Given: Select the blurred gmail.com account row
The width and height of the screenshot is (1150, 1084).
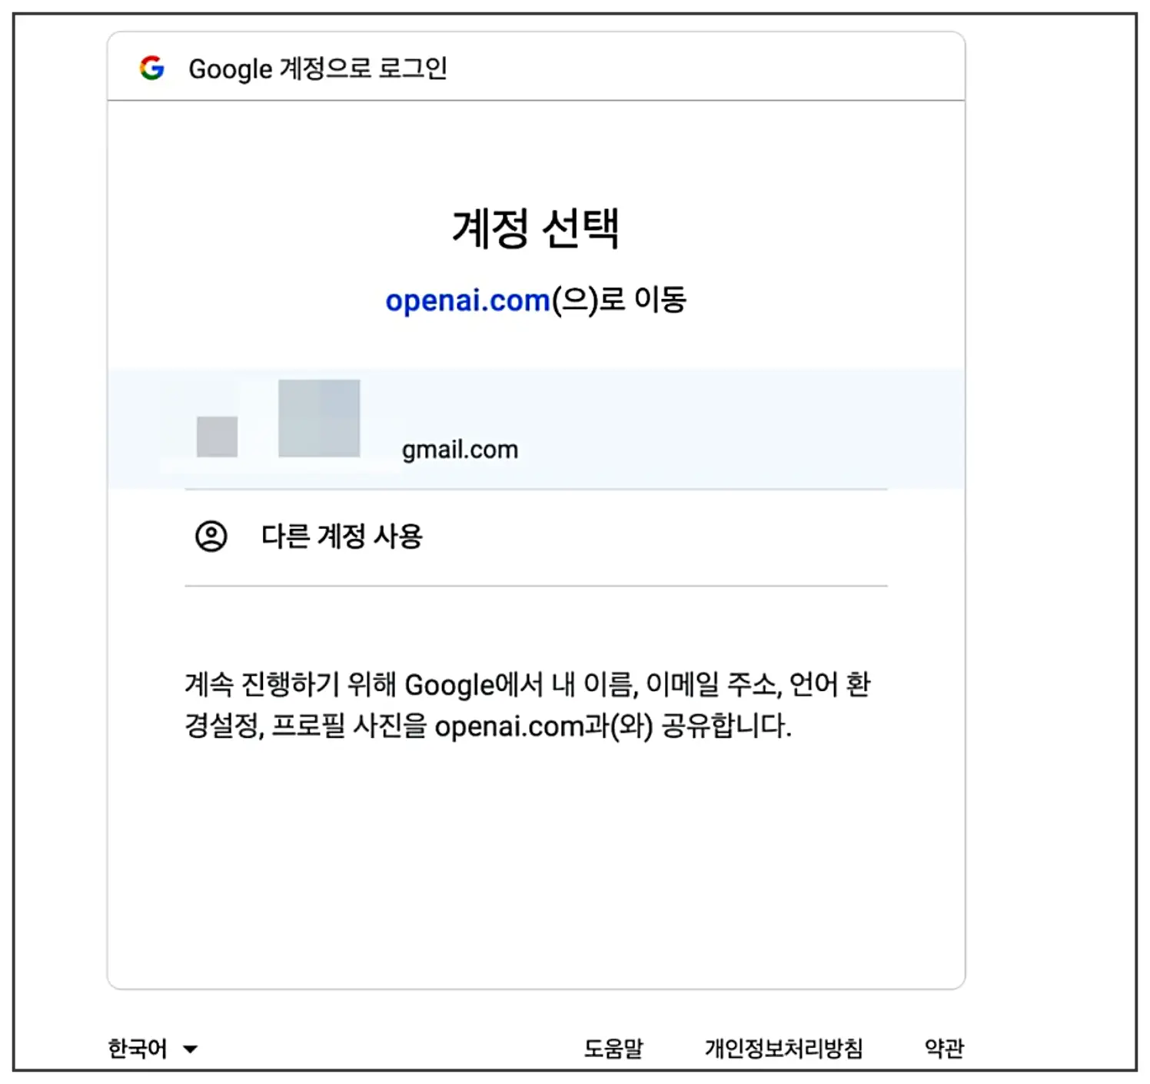Looking at the screenshot, I should coord(536,429).
